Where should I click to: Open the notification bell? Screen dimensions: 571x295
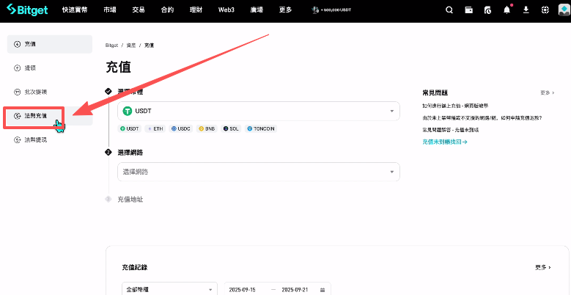tap(507, 10)
